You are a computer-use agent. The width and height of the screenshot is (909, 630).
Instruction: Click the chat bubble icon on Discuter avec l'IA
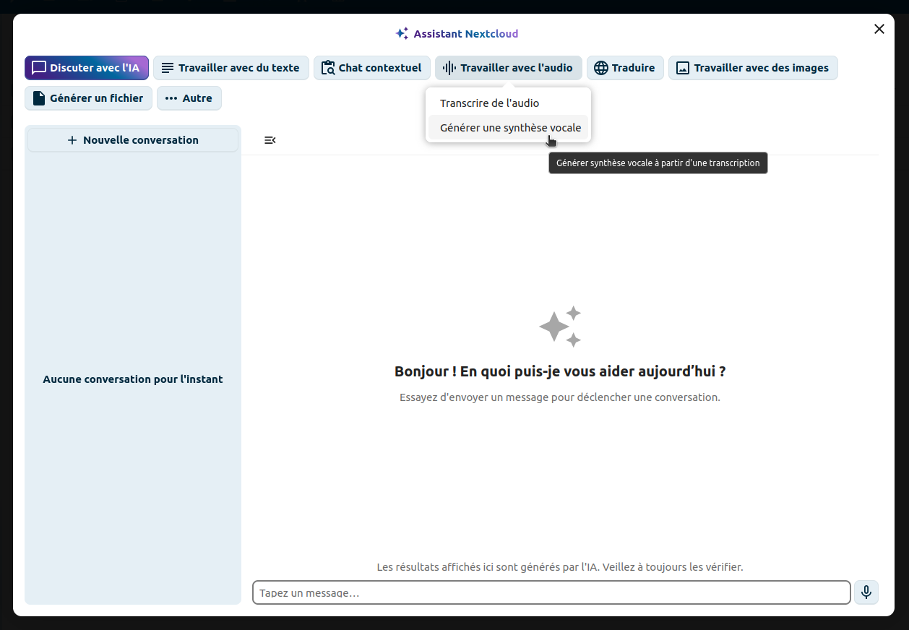pyautogui.click(x=39, y=68)
